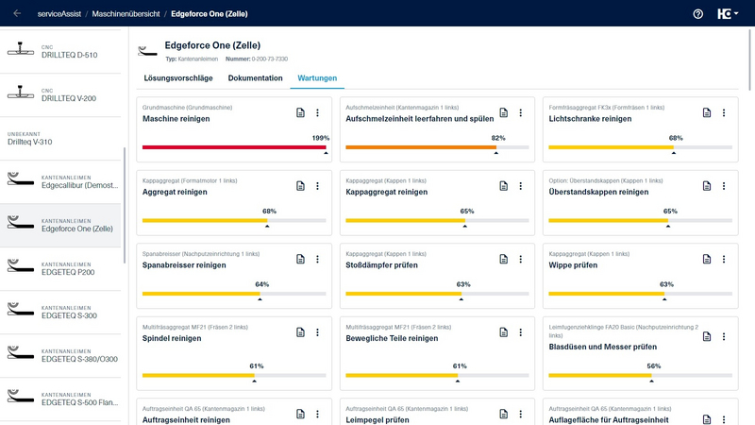Click the serviceAssist breadcrumb link
The height and width of the screenshot is (425, 755).
59,14
